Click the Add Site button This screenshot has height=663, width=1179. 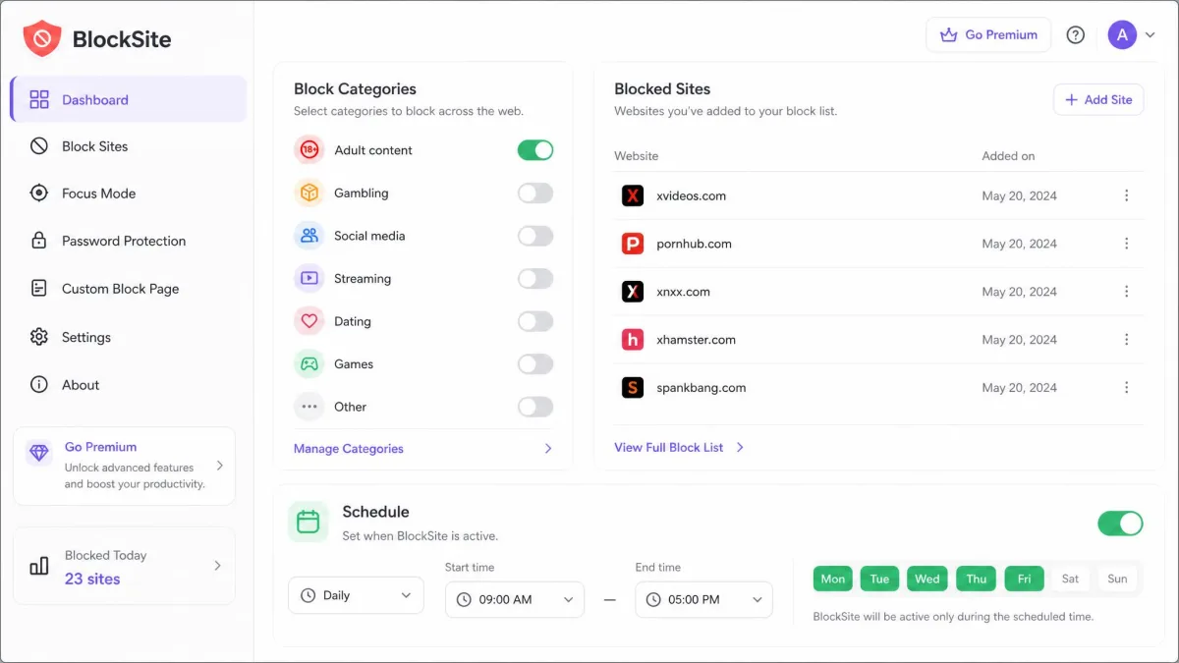click(x=1098, y=99)
